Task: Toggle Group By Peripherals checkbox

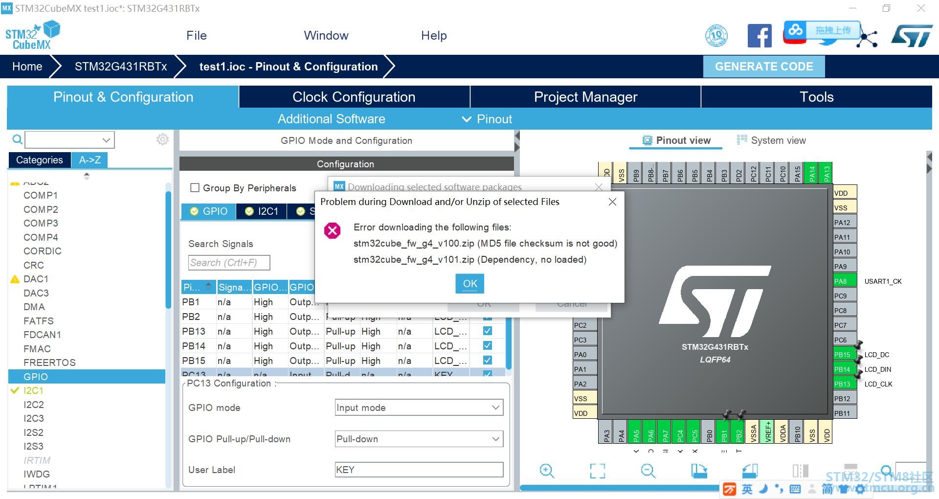Action: [195, 188]
